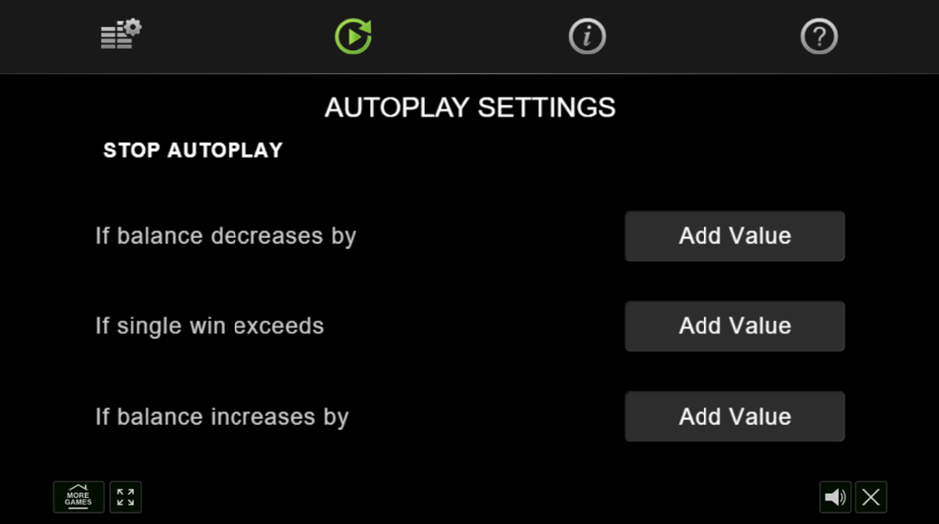The image size is (939, 524).
Task: Click the expand-arrows screen icon
Action: [x=125, y=497]
